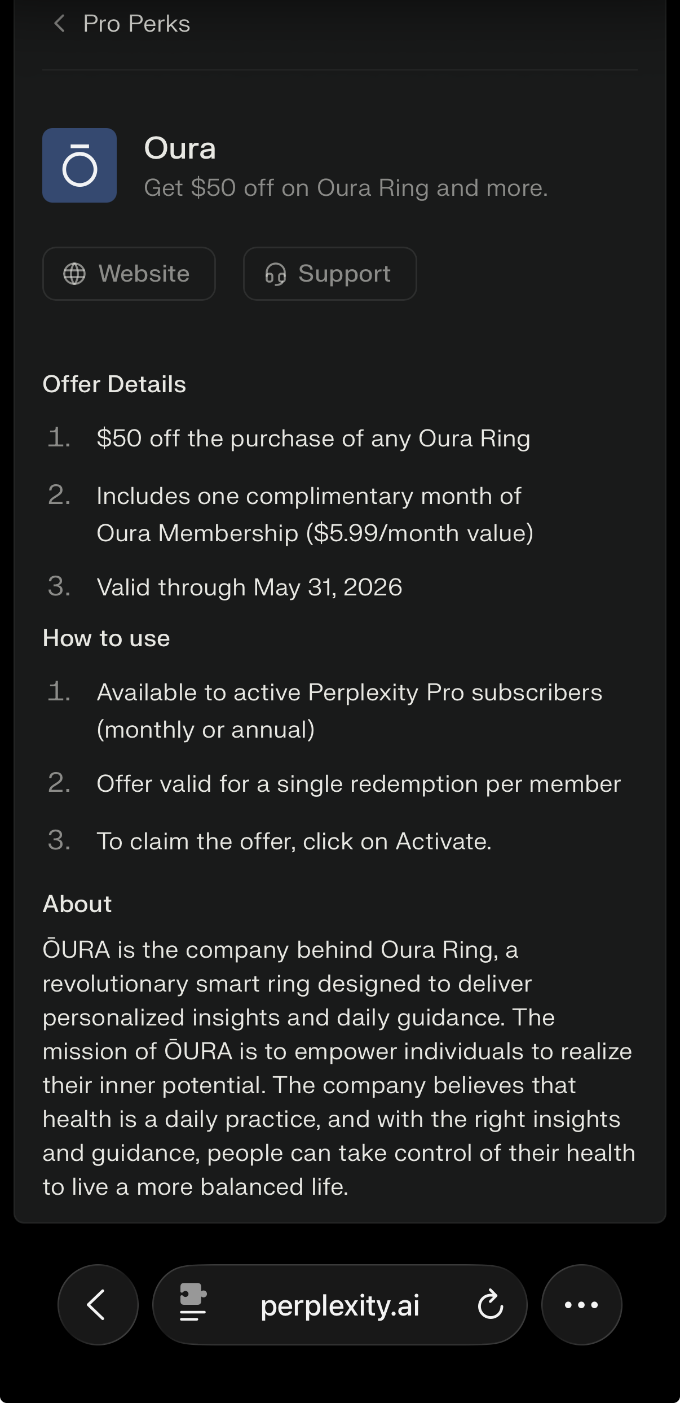This screenshot has height=1403, width=680.
Task: Click the headset icon in Support button
Action: [276, 274]
